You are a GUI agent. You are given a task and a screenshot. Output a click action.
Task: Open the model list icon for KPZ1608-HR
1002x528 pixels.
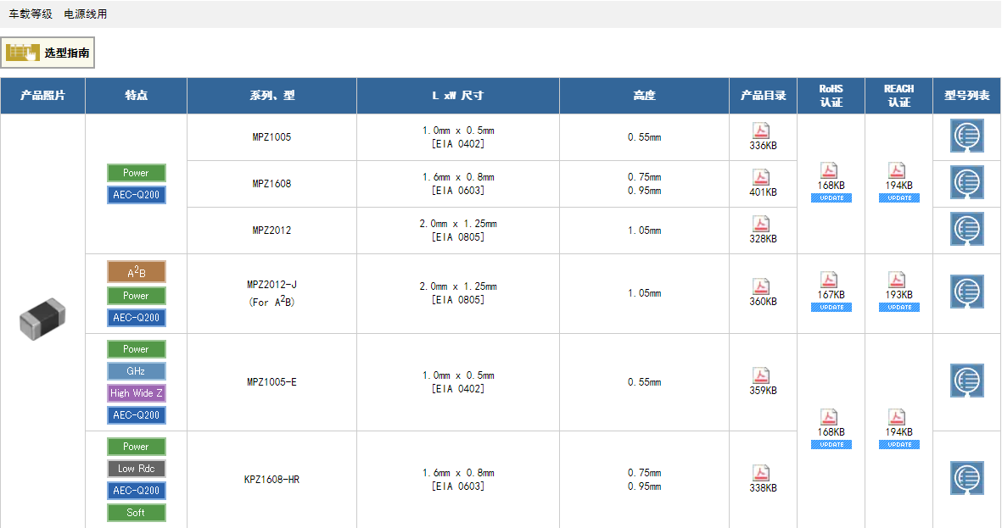coord(966,479)
